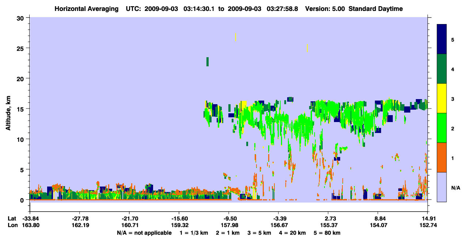Screen dimensions: 475x243
Task: Click the colorbar label 'N/A'
Action: tap(456, 188)
